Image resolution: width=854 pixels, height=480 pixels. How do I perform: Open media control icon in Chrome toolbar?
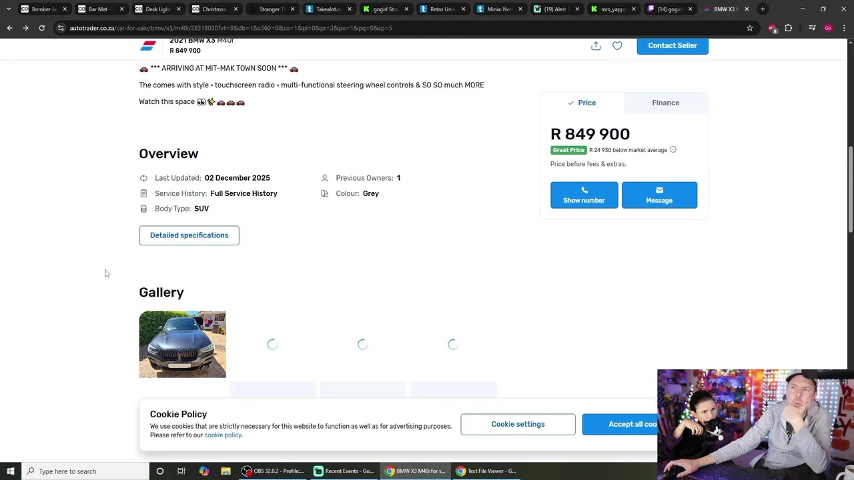coord(812,28)
